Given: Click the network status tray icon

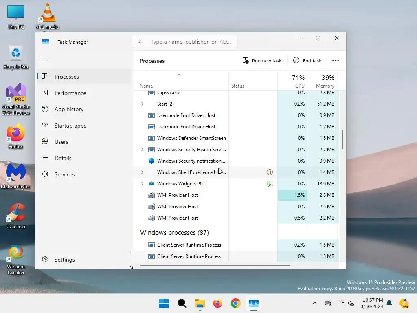Looking at the screenshot, I should click(x=340, y=303).
